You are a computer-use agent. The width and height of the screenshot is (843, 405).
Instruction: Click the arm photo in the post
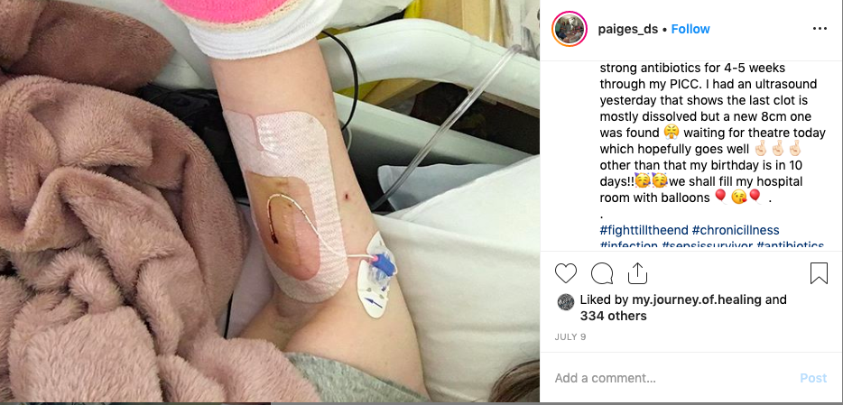[270, 201]
